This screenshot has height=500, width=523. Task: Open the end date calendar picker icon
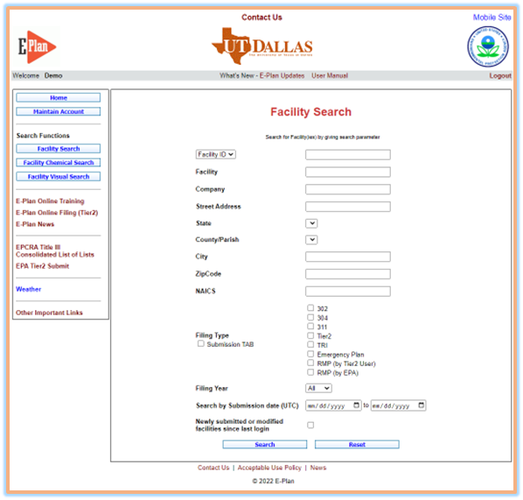(421, 405)
